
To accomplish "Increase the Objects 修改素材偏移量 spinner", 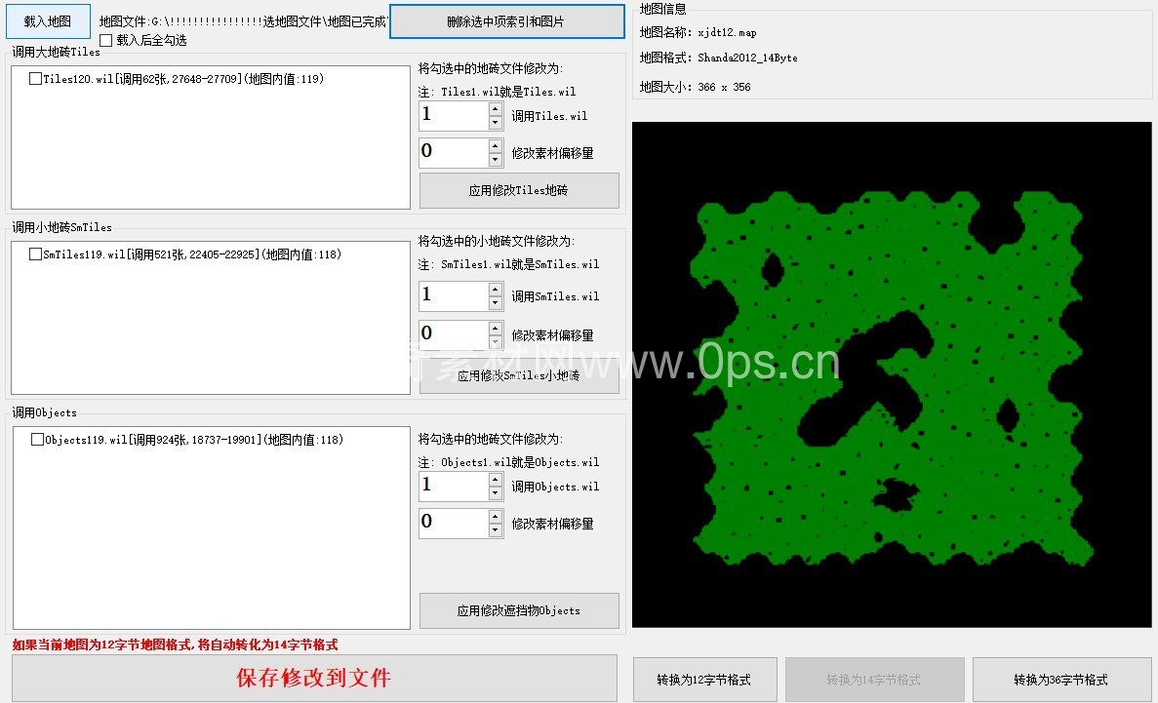I will 496,516.
